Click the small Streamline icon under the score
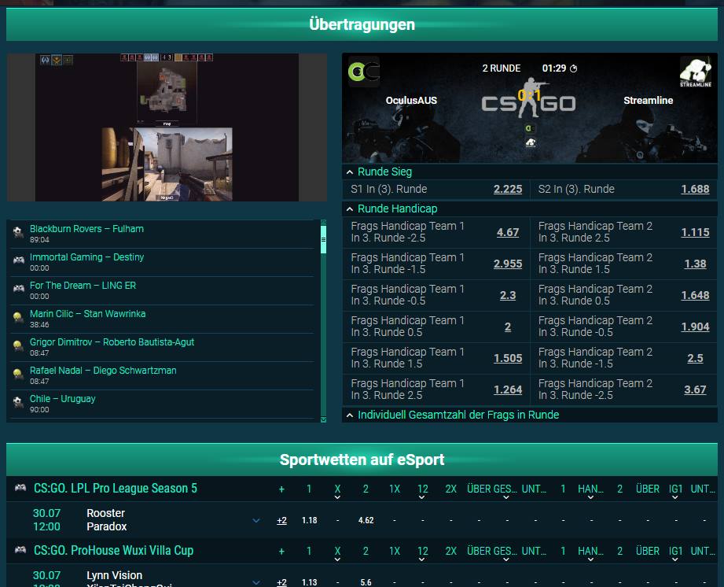 point(530,143)
